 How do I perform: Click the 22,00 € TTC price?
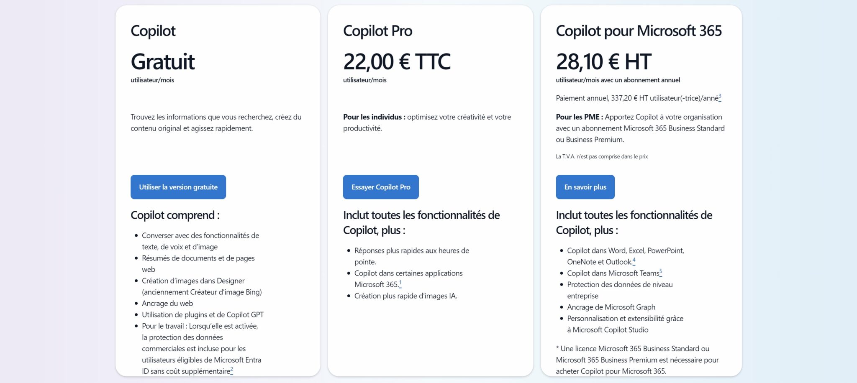[397, 61]
